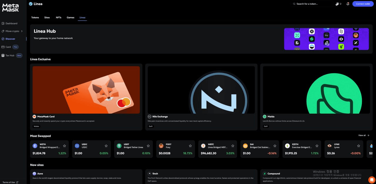Click the WETH price $1,824.78
This screenshot has height=184, width=376.
point(39,153)
